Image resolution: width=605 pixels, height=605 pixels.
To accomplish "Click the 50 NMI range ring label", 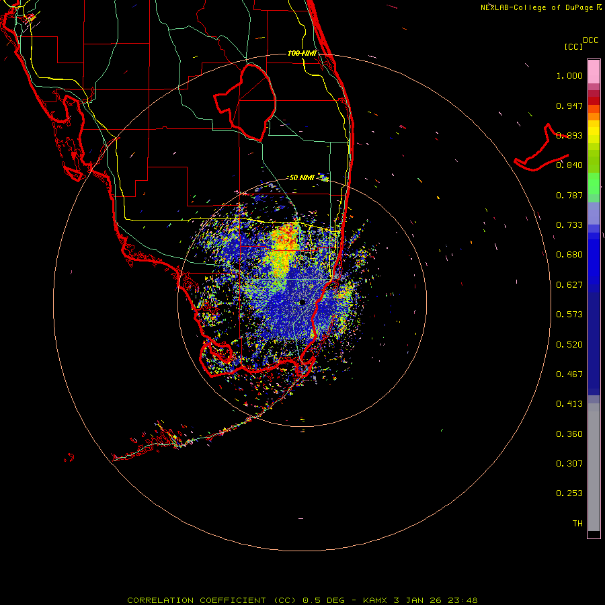I will 302,177.
